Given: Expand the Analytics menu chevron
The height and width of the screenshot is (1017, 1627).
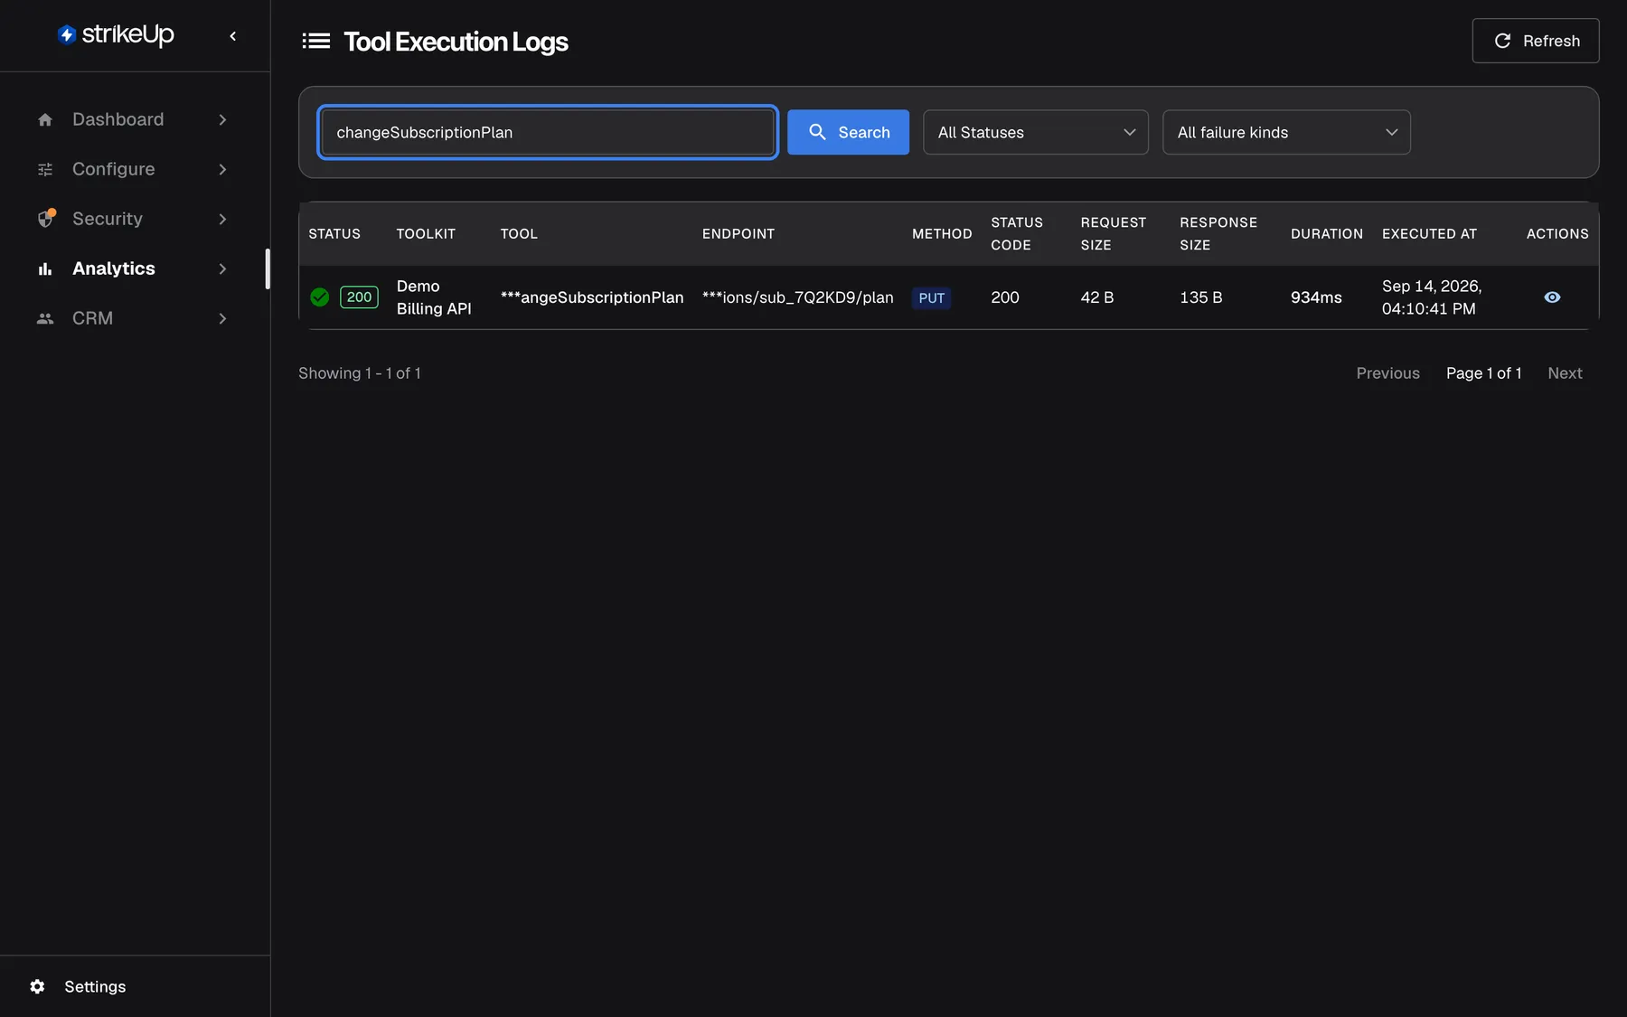Looking at the screenshot, I should [x=222, y=268].
